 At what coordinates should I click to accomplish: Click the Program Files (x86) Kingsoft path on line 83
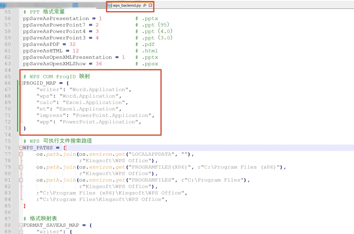[111, 193]
